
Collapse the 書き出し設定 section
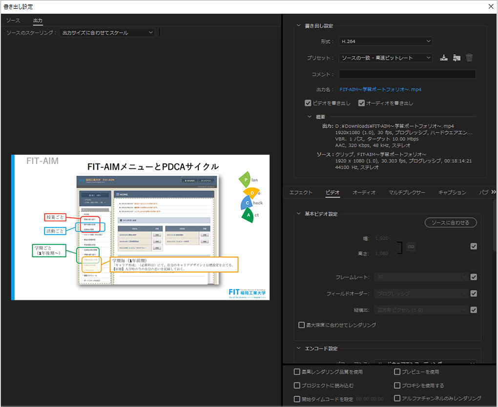298,26
